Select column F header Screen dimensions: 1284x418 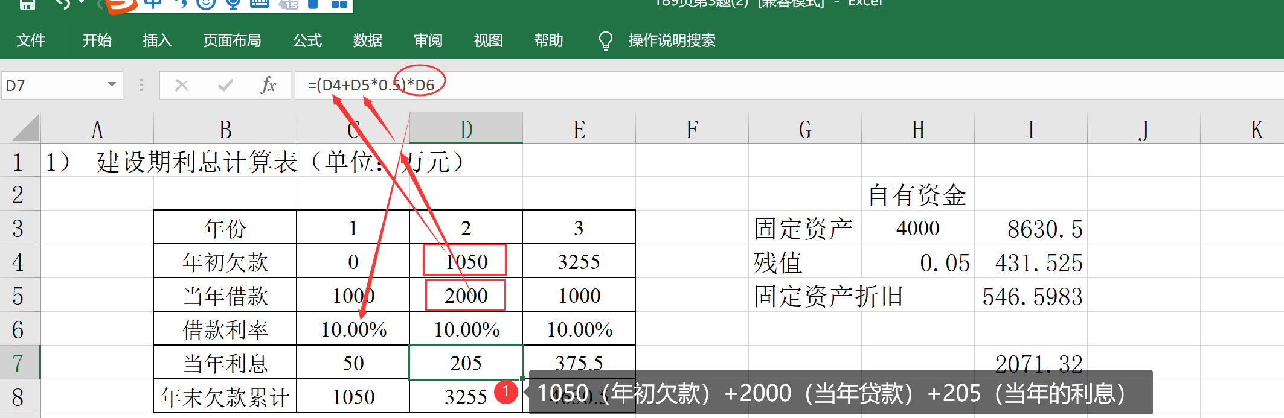tap(692, 128)
